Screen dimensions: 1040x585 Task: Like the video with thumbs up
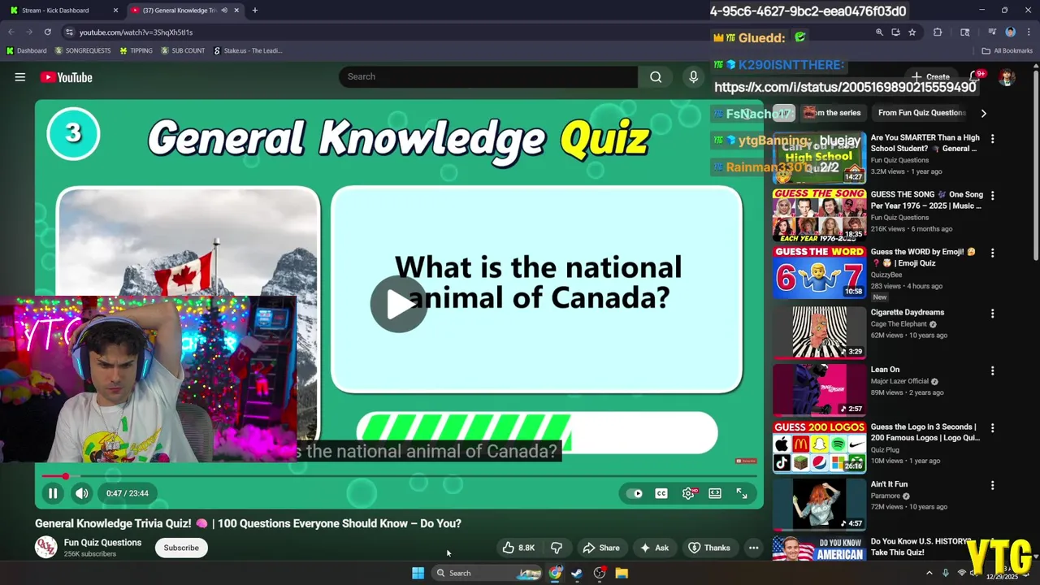[518, 548]
